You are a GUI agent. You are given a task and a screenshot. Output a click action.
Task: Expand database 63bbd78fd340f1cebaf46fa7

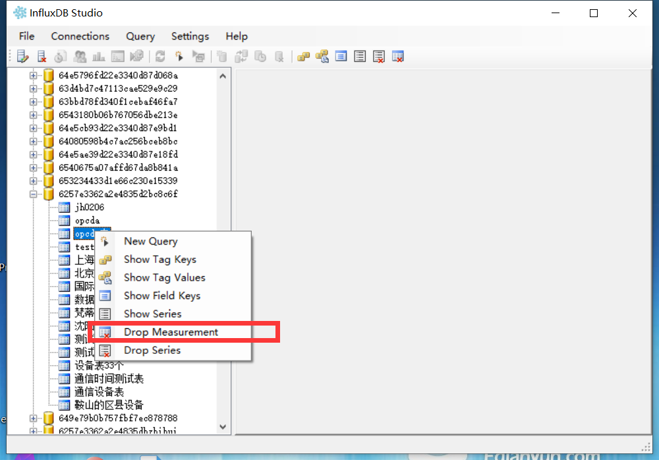click(x=33, y=101)
